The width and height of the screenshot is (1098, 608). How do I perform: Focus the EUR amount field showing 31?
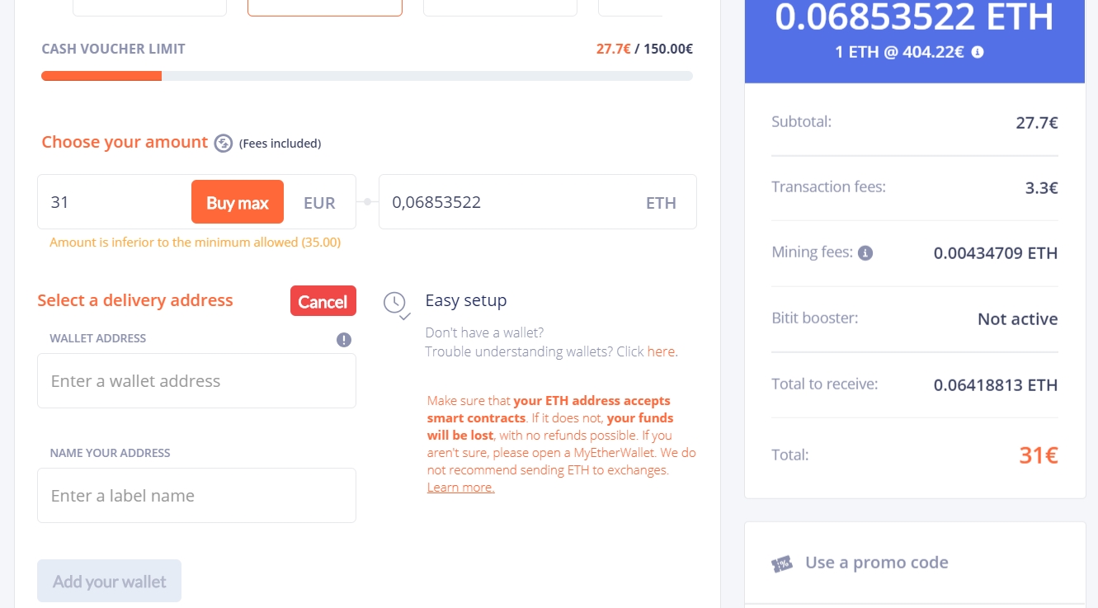point(115,202)
